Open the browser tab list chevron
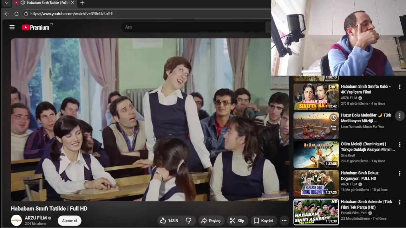 pyautogui.click(x=7, y=3)
